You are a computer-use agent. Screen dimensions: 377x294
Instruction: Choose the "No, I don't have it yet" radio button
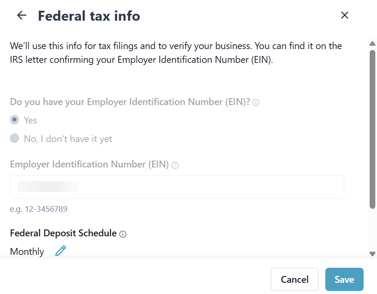coord(15,138)
